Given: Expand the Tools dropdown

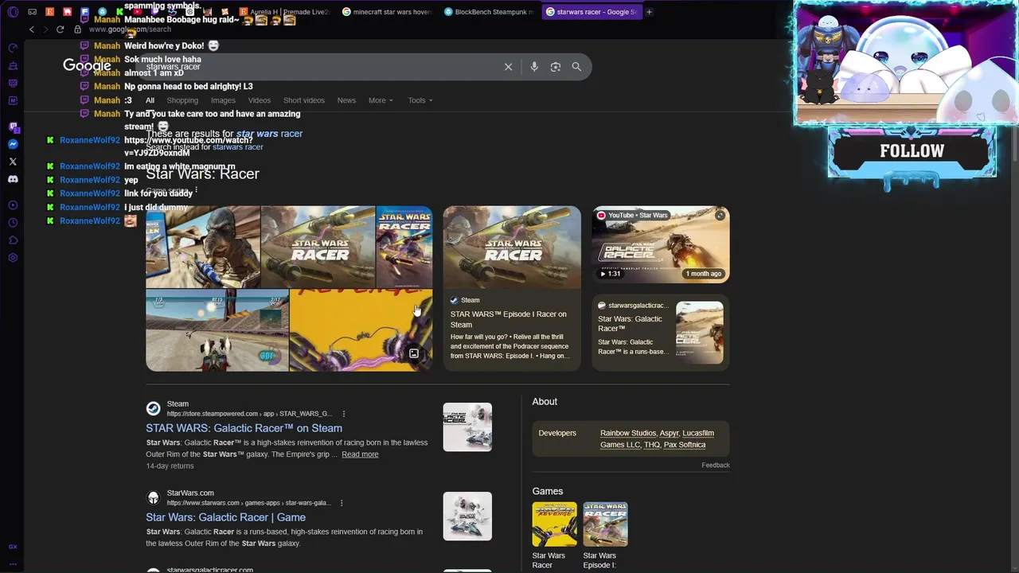Looking at the screenshot, I should [x=420, y=100].
